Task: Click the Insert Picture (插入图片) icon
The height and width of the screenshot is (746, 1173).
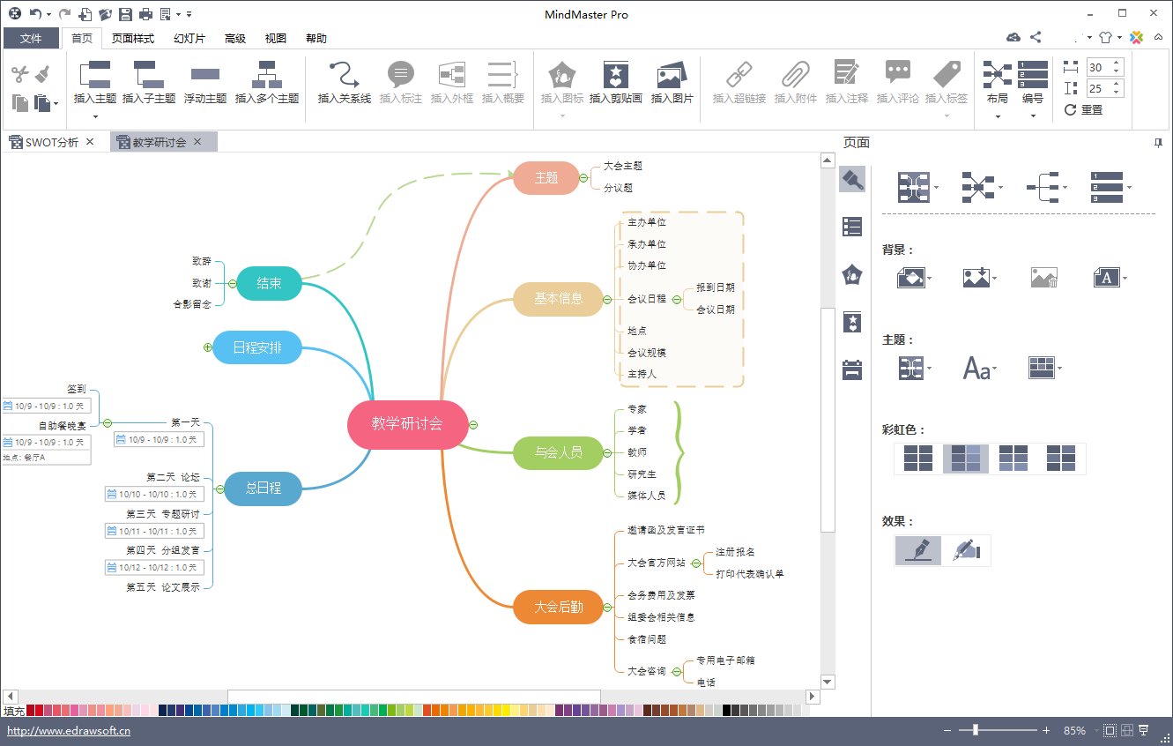Action: click(x=672, y=75)
